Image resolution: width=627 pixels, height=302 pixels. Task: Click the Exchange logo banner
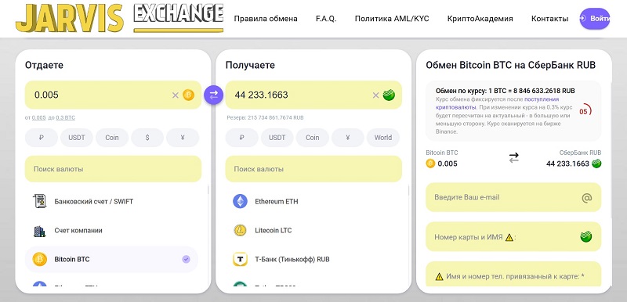(x=179, y=18)
